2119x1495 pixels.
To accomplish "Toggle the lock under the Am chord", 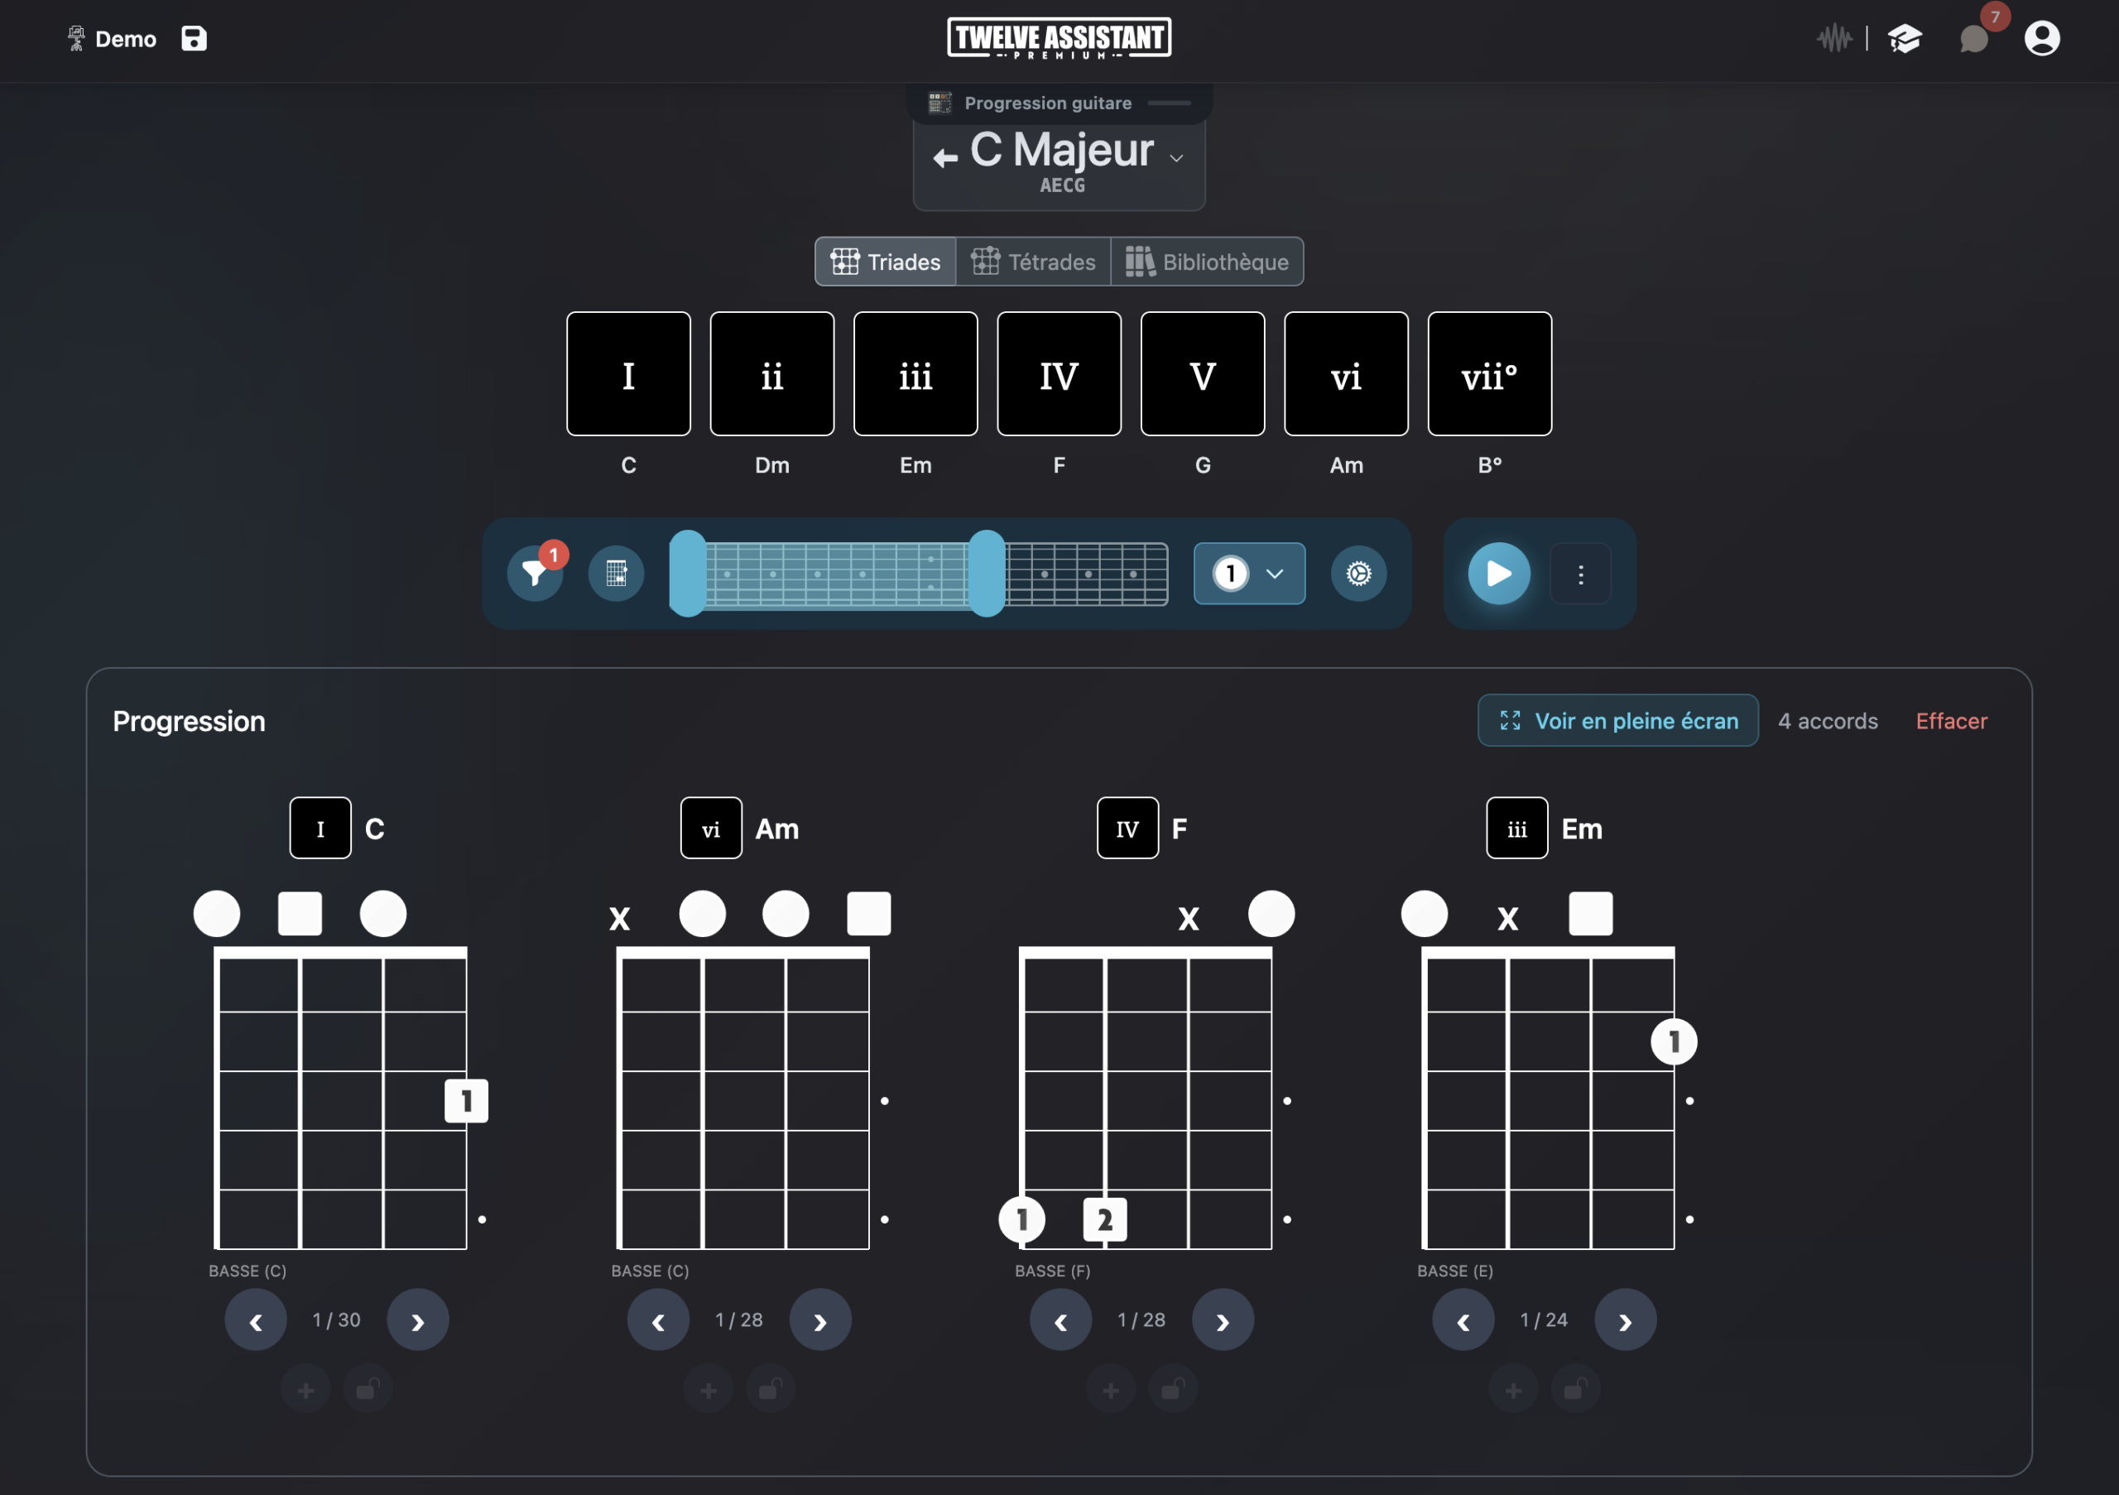I will [770, 1389].
